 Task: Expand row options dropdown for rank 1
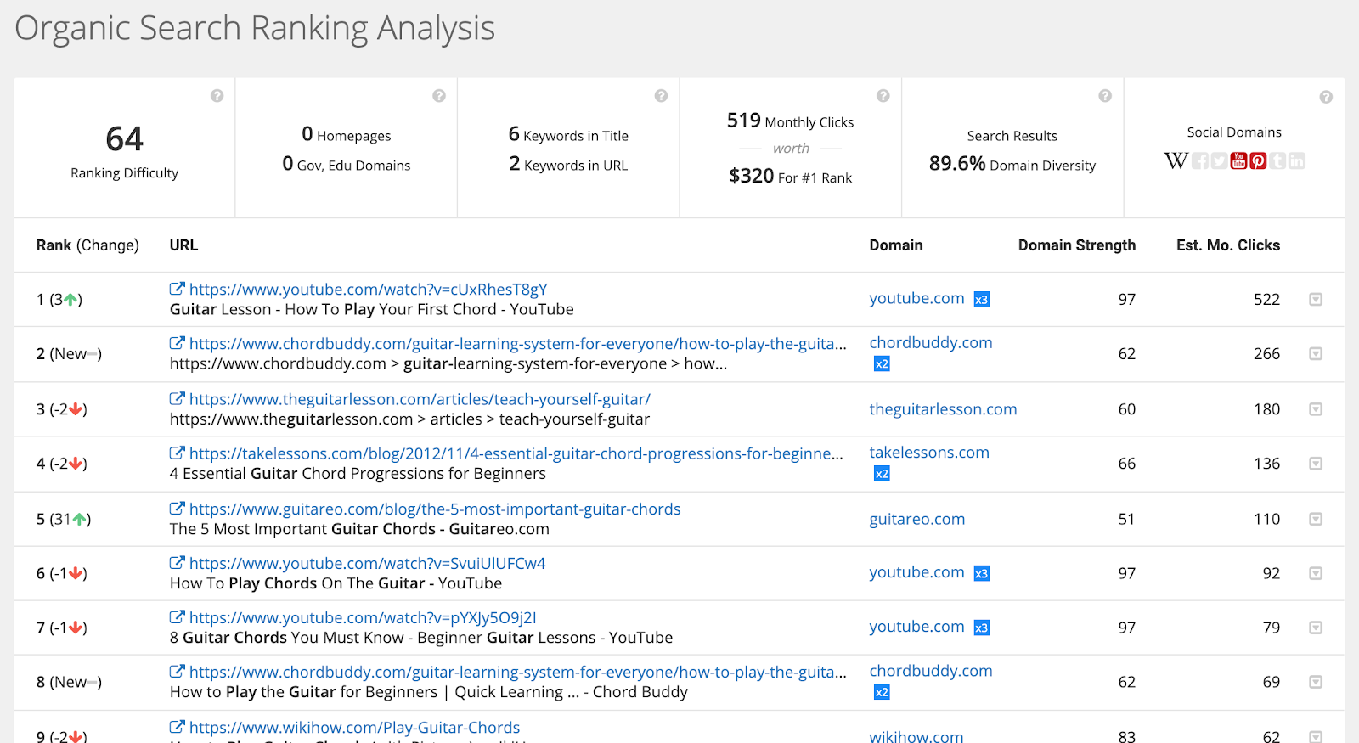[1316, 299]
